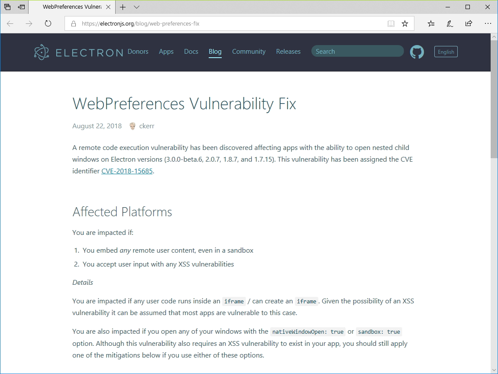Click the Add notes pen icon
This screenshot has width=498, height=374.
tap(450, 24)
